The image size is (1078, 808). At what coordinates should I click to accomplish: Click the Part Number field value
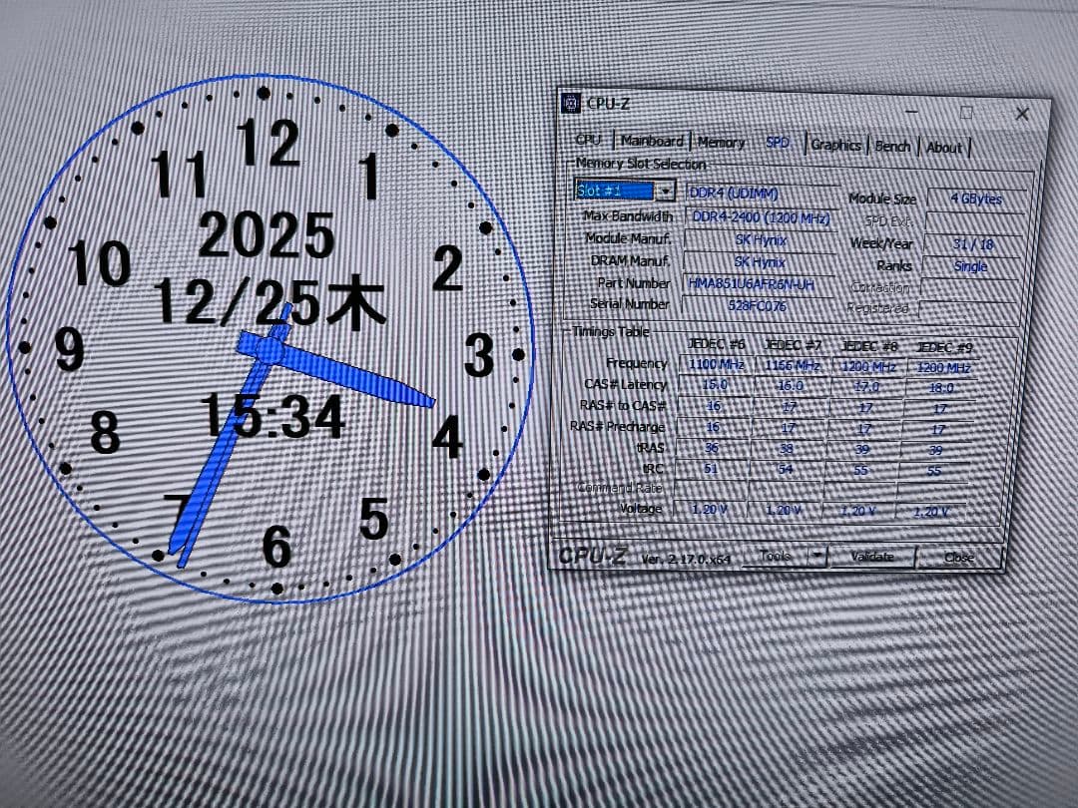pos(751,283)
